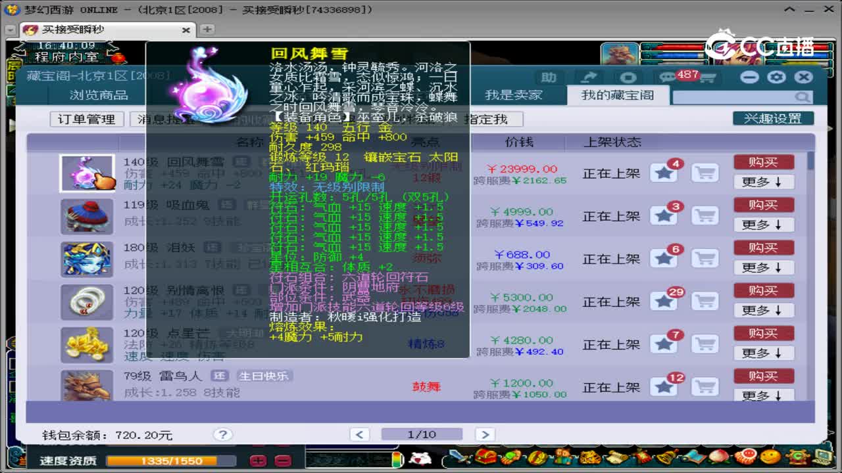Select the 吸血鬼 pet thumbnail

coord(87,216)
